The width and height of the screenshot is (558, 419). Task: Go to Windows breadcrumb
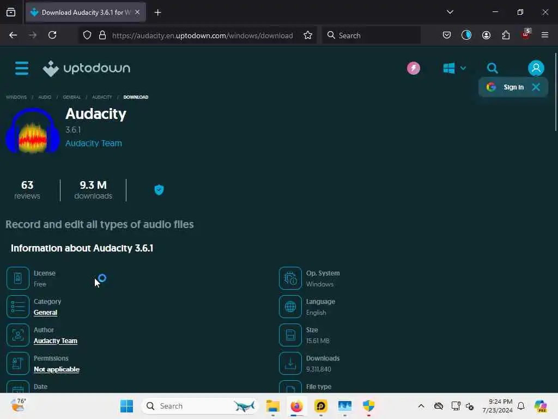pyautogui.click(x=16, y=97)
